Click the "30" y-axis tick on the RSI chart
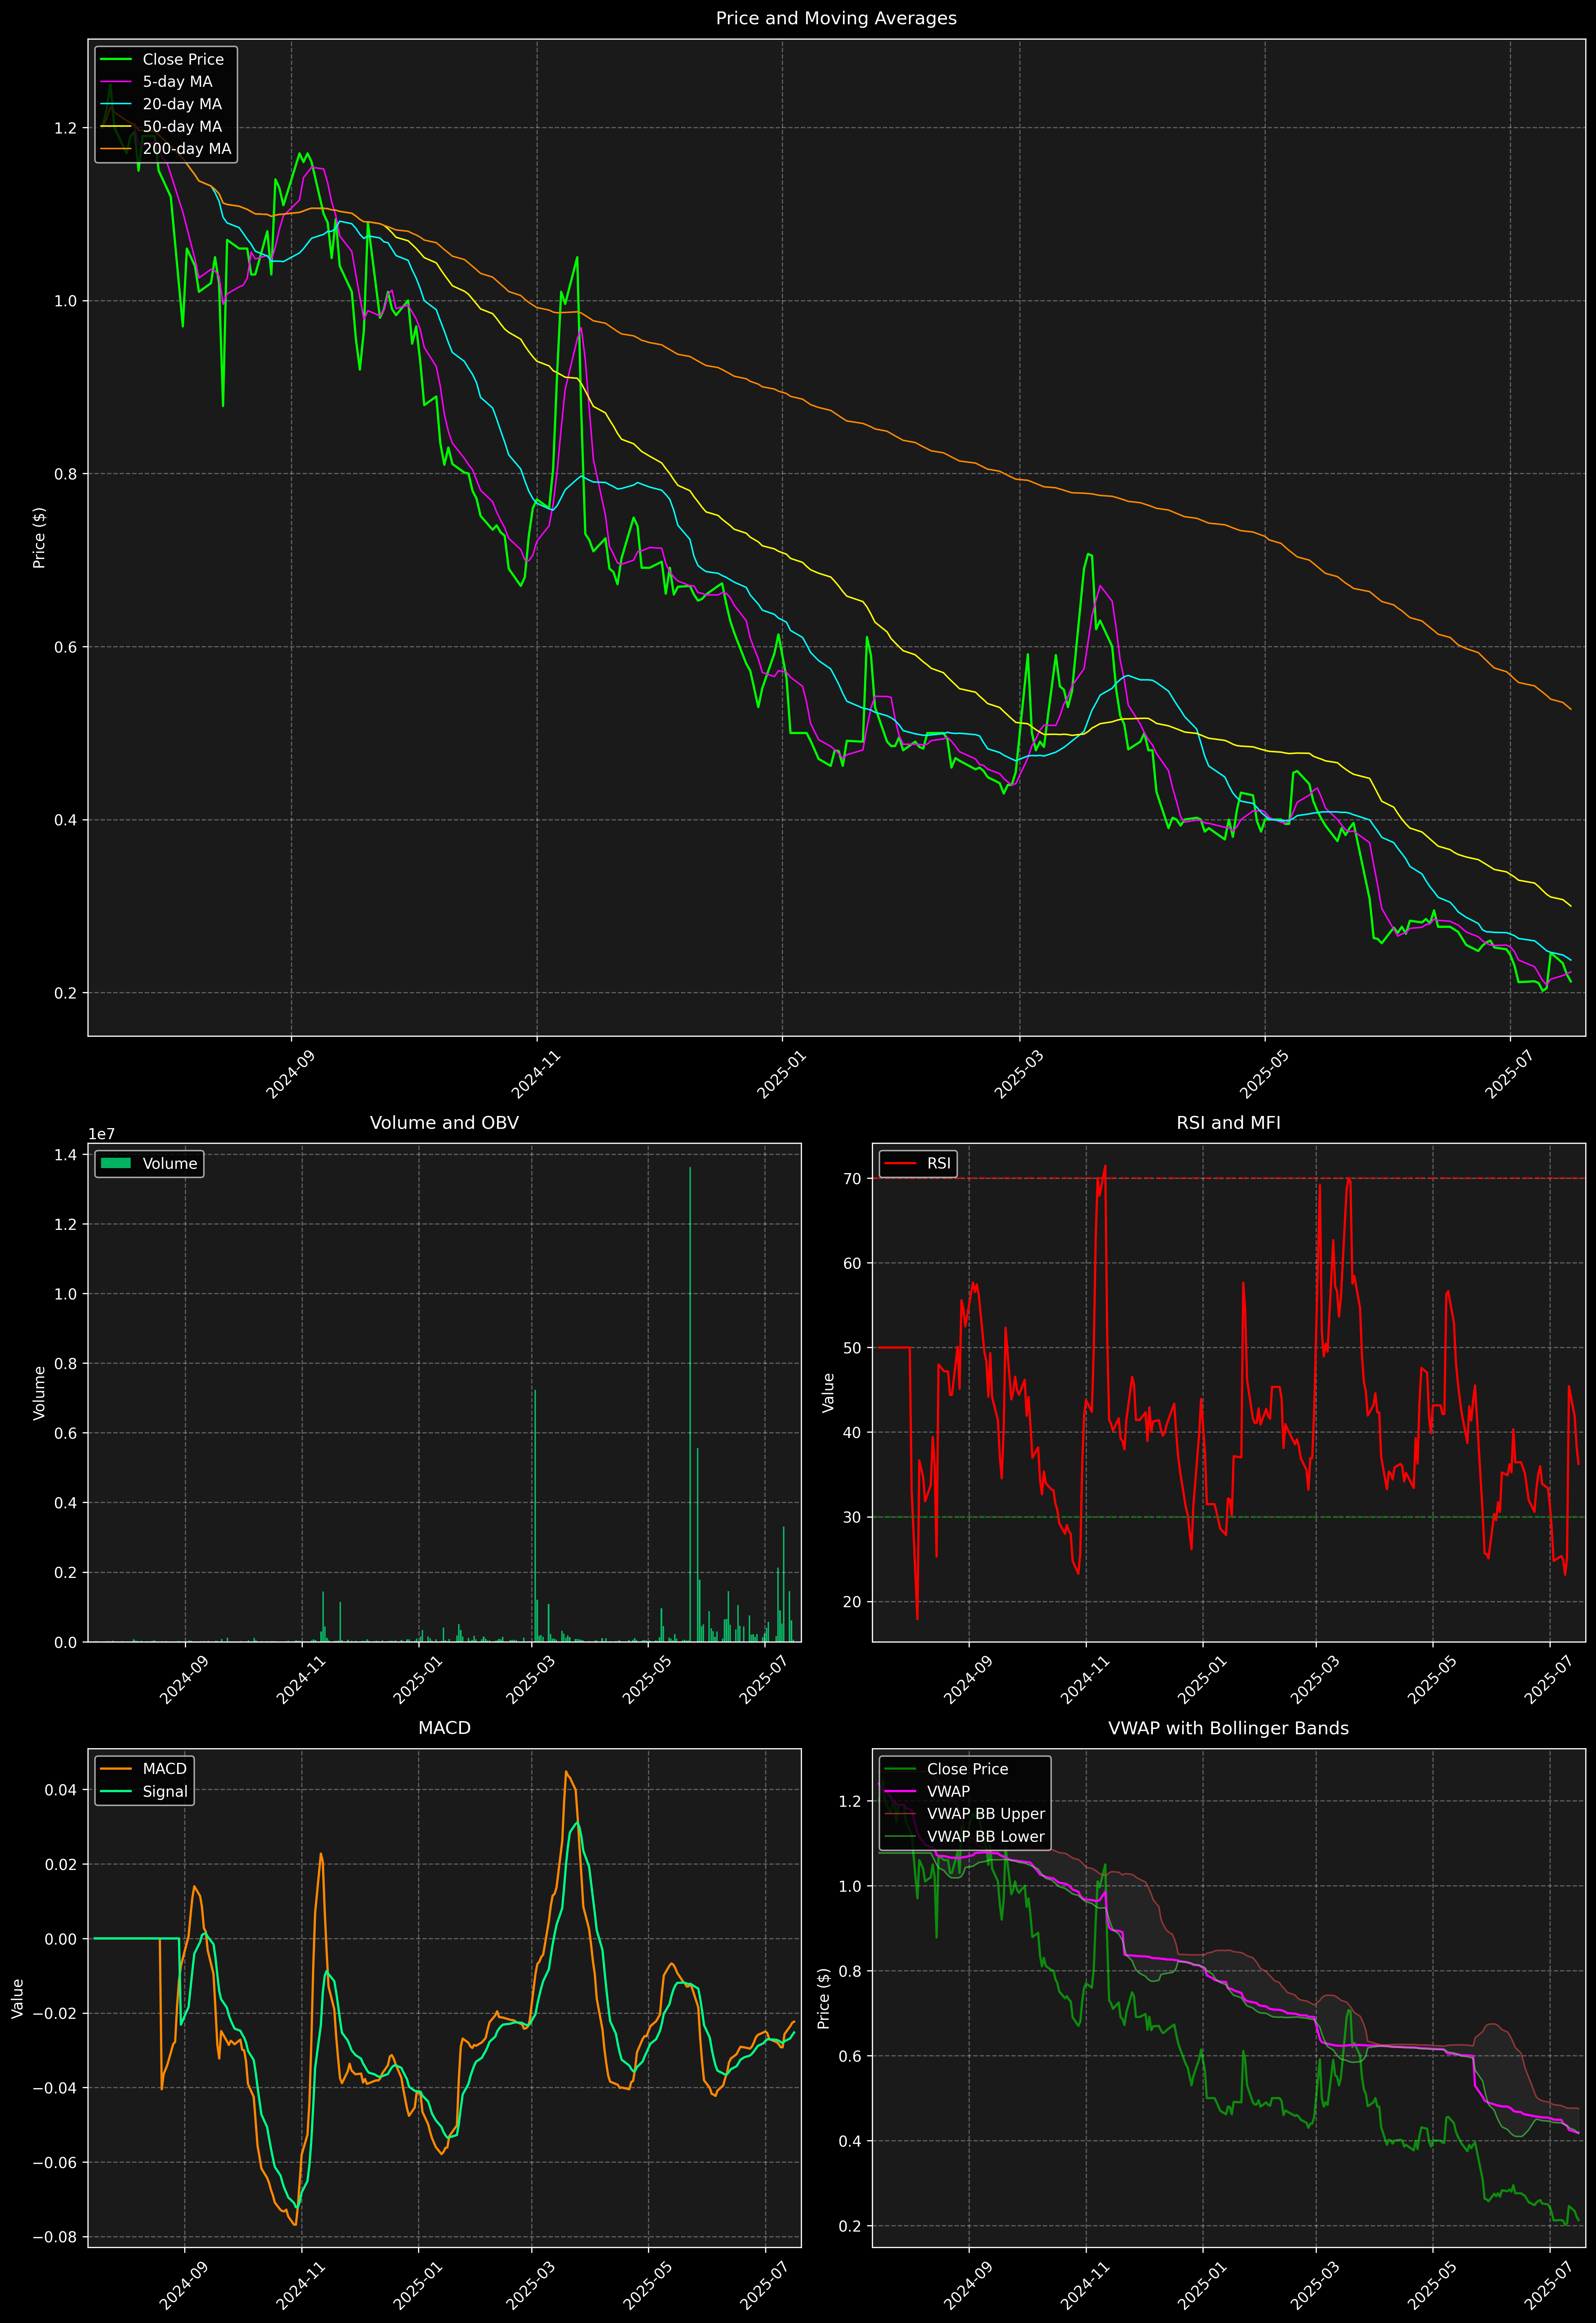The height and width of the screenshot is (2323, 1596). click(x=852, y=1517)
